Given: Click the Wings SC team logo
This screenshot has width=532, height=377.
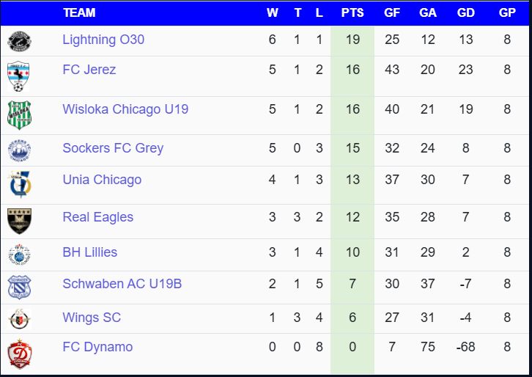Looking at the screenshot, I should click(19, 319).
